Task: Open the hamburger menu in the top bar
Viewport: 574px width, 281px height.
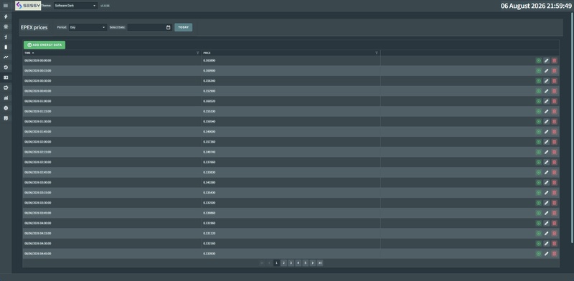Action: coord(6,6)
